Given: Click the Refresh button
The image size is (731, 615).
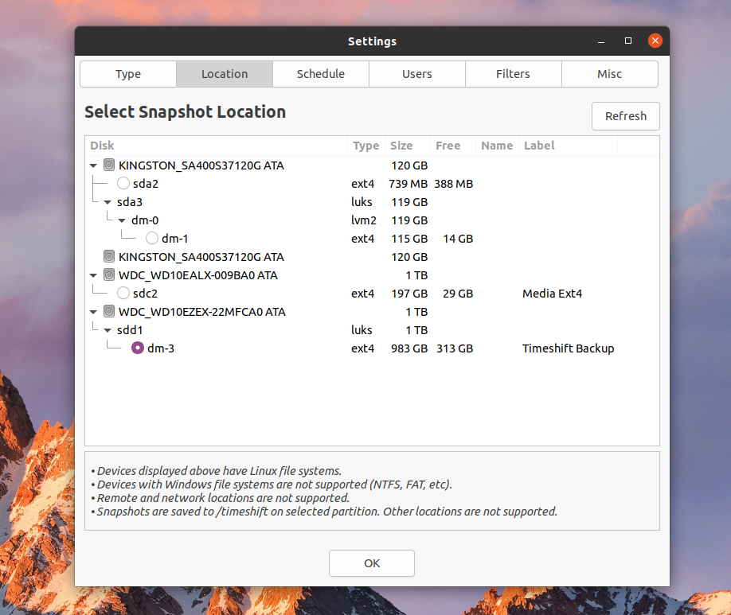Looking at the screenshot, I should (626, 116).
